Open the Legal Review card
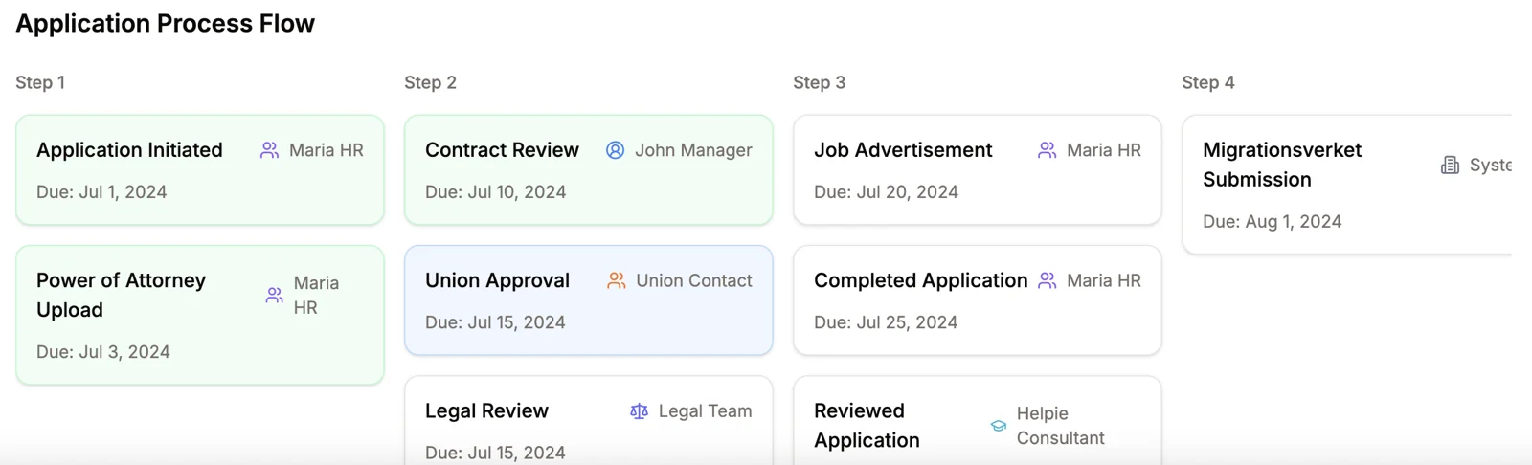The image size is (1532, 465). pos(589,420)
